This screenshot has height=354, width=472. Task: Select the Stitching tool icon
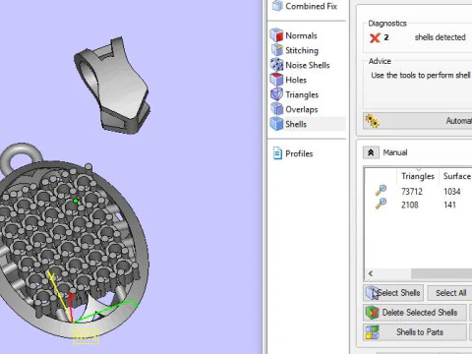(277, 50)
